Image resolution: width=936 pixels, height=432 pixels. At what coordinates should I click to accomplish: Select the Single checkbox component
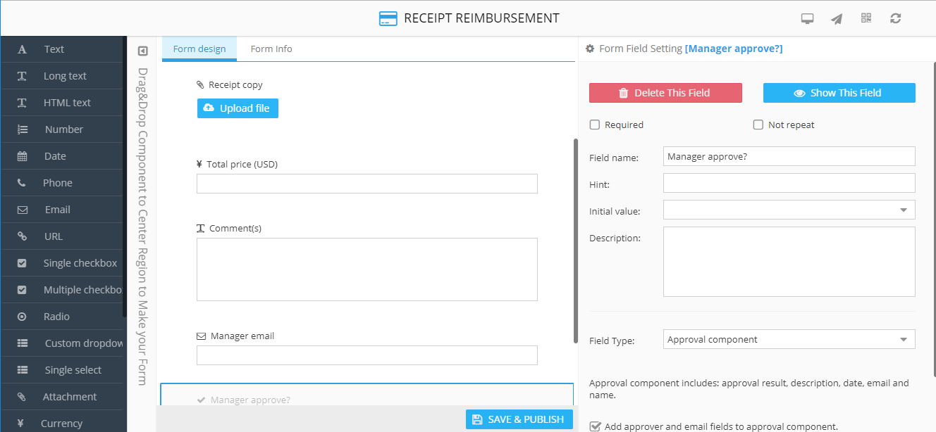62,263
